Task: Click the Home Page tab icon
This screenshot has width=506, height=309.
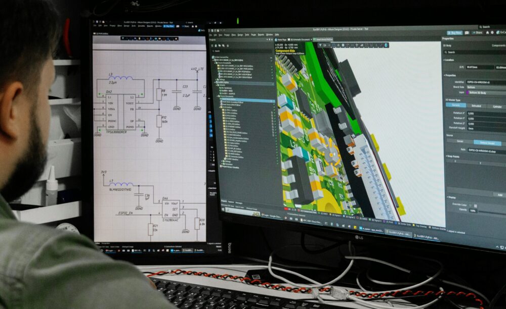Action: click(x=276, y=39)
